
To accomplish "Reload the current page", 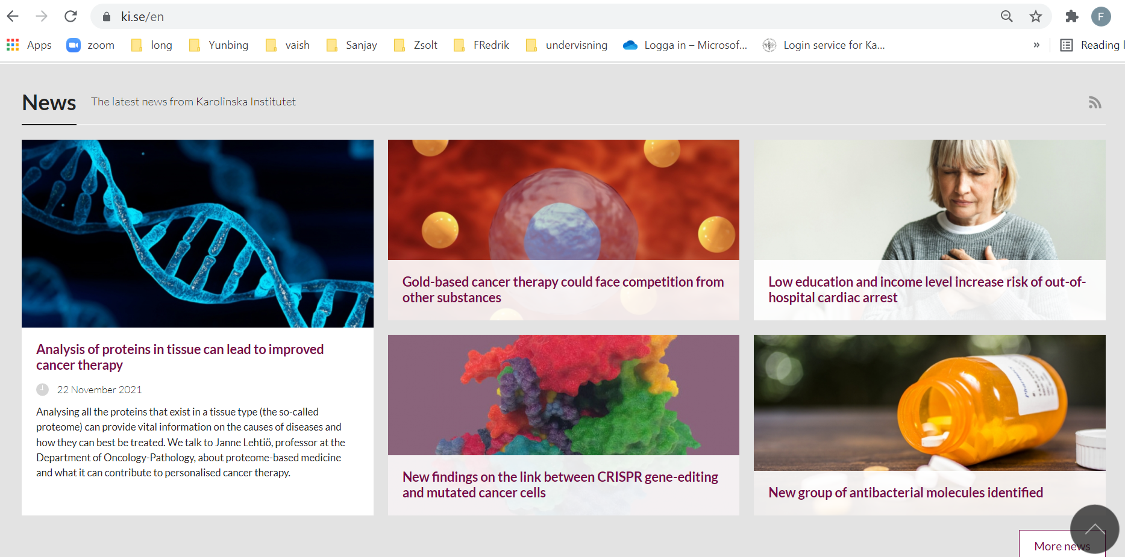I will coord(71,16).
